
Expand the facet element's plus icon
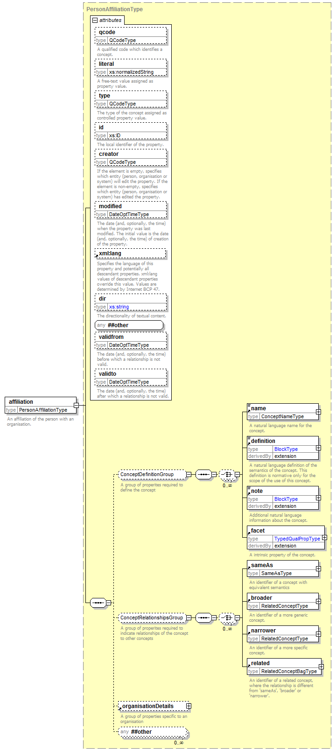324,538
